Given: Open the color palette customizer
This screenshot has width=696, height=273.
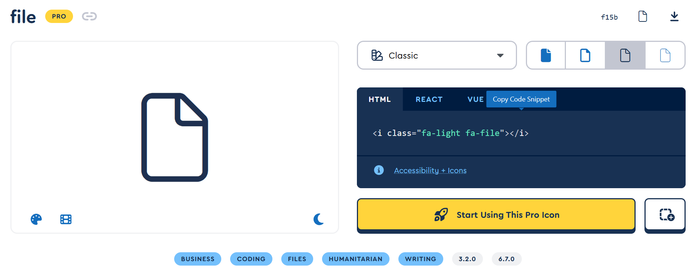Looking at the screenshot, I should [36, 219].
